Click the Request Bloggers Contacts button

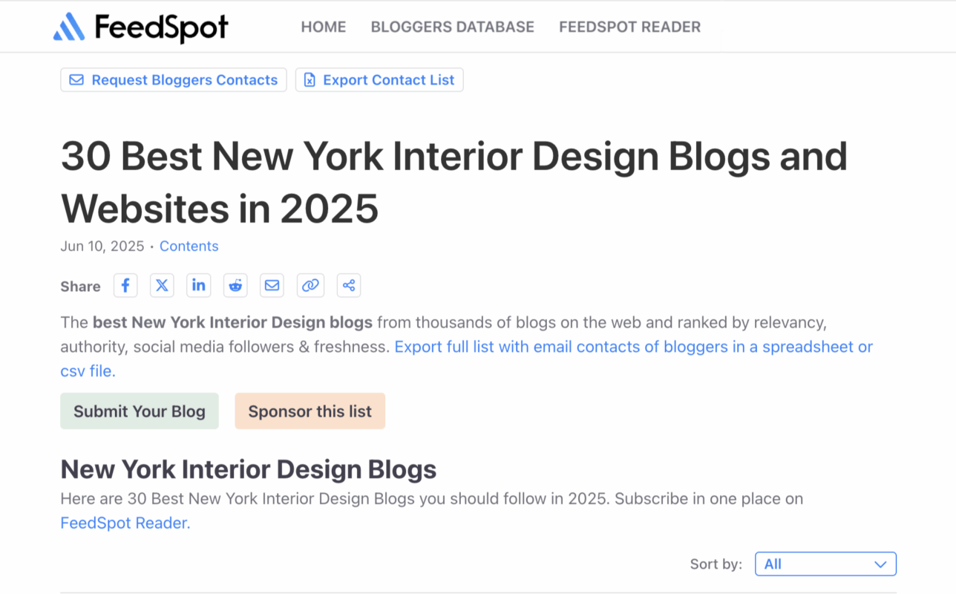[x=174, y=80]
